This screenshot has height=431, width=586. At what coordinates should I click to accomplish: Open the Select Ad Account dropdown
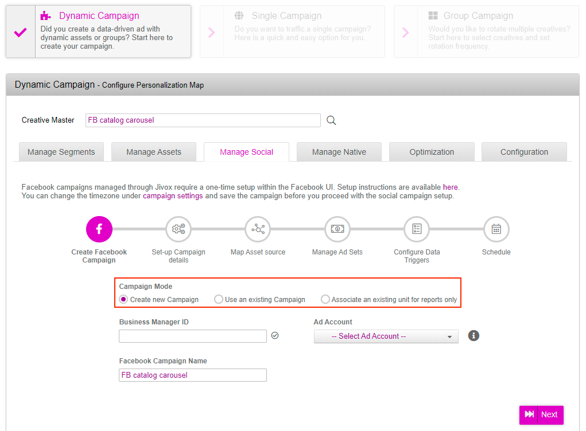[386, 336]
